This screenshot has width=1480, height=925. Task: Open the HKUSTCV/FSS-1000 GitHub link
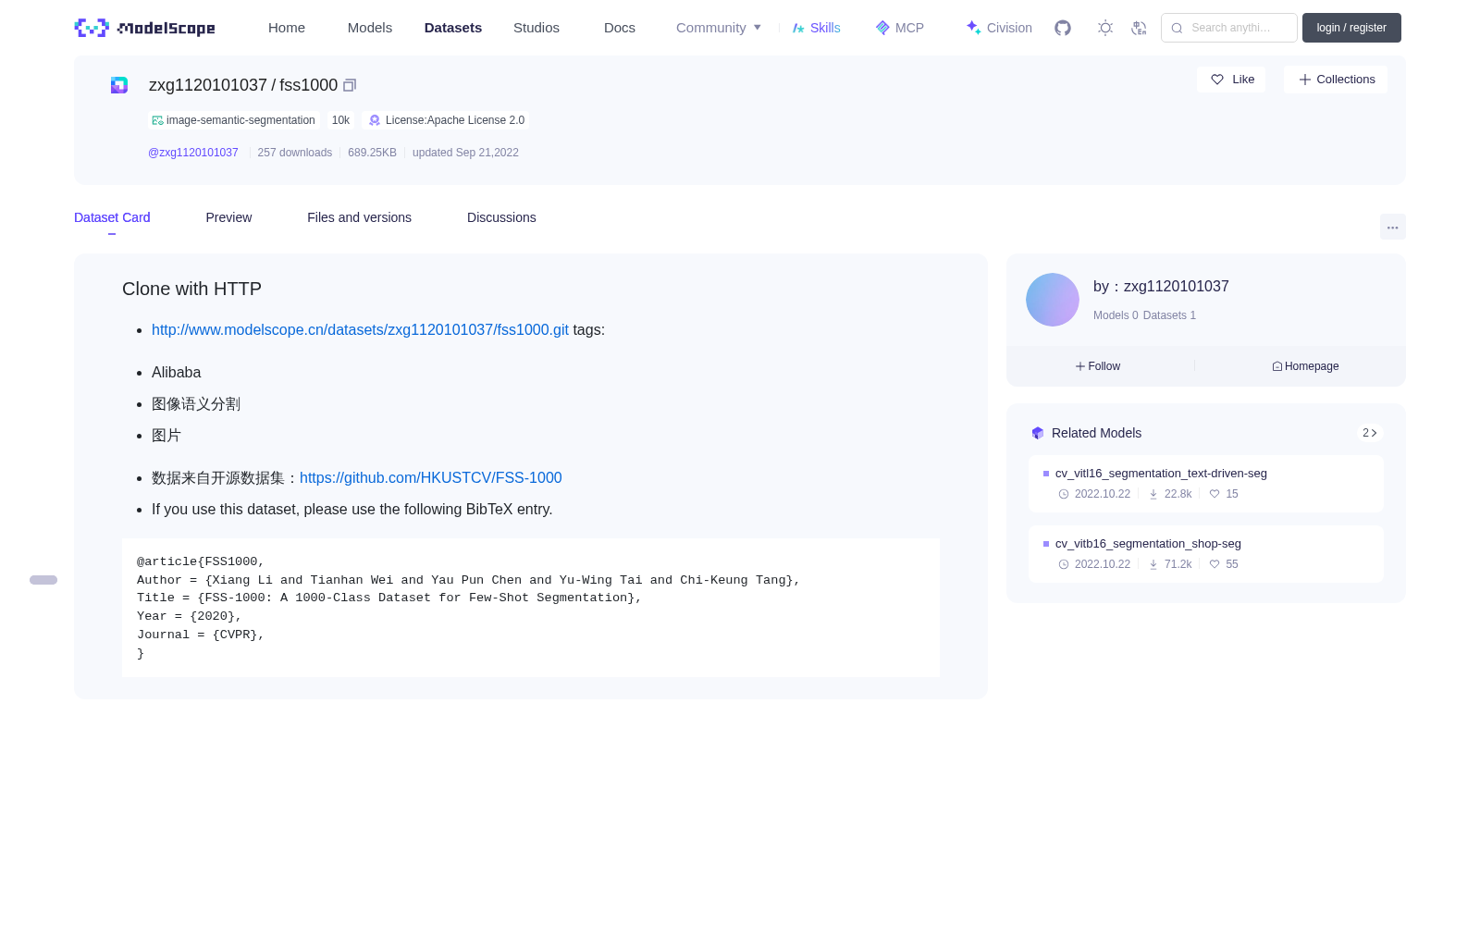430,478
